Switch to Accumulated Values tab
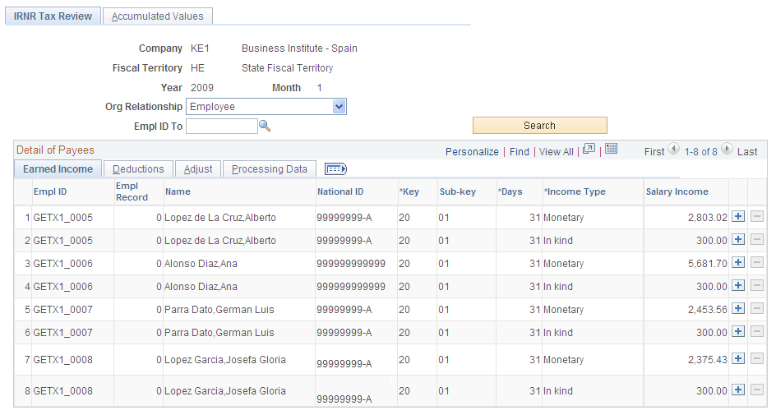Screen dimensions: 776x415 click(x=157, y=16)
